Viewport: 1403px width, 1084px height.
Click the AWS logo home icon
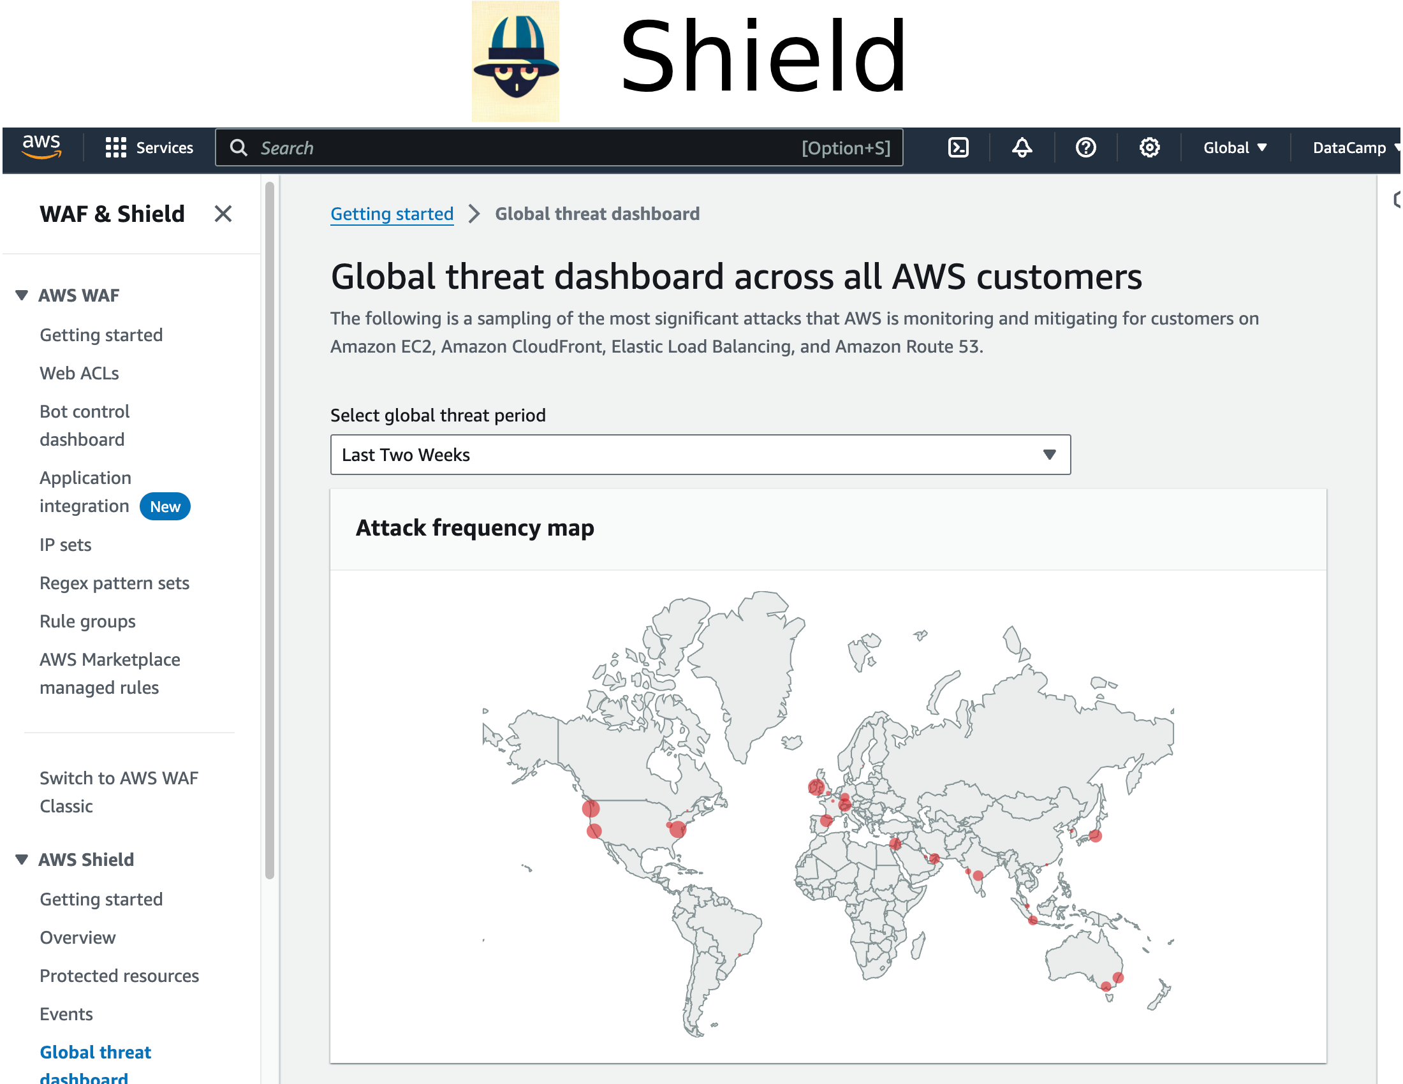41,147
